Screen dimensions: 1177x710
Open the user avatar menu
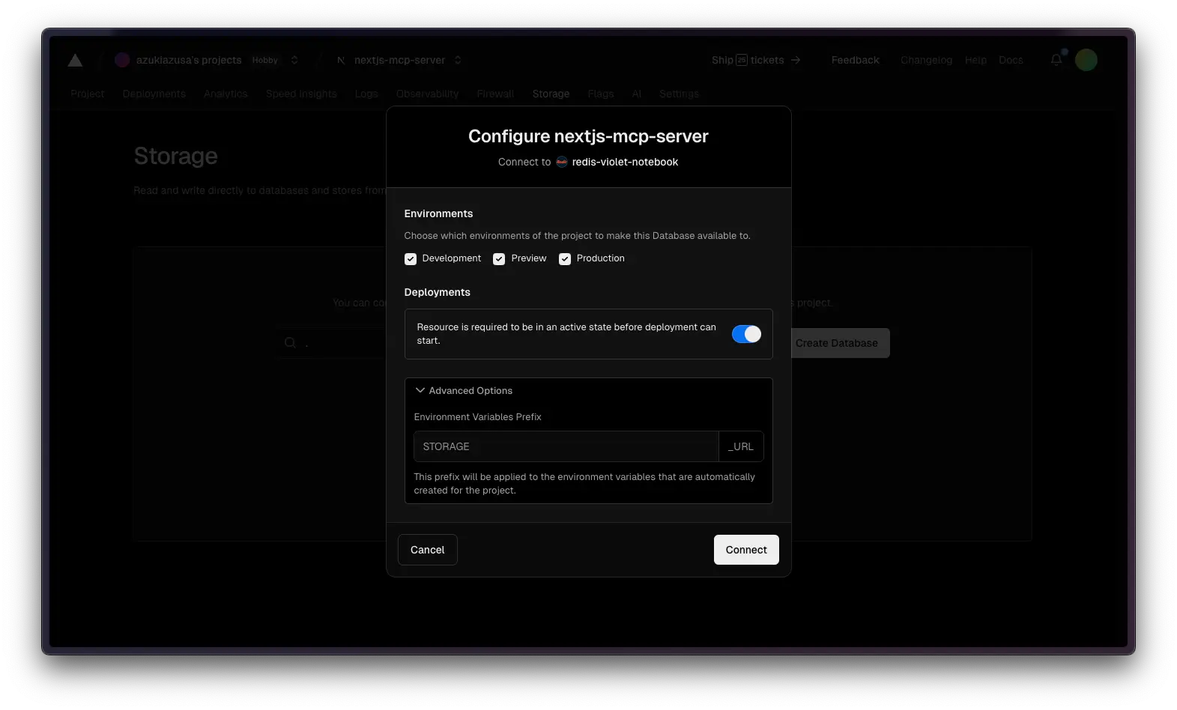pos(1086,60)
